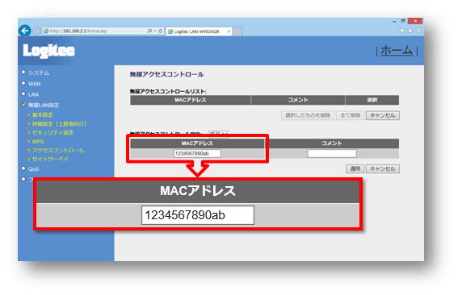
Task: Click キャンセル next to 適用
Action: 383,168
